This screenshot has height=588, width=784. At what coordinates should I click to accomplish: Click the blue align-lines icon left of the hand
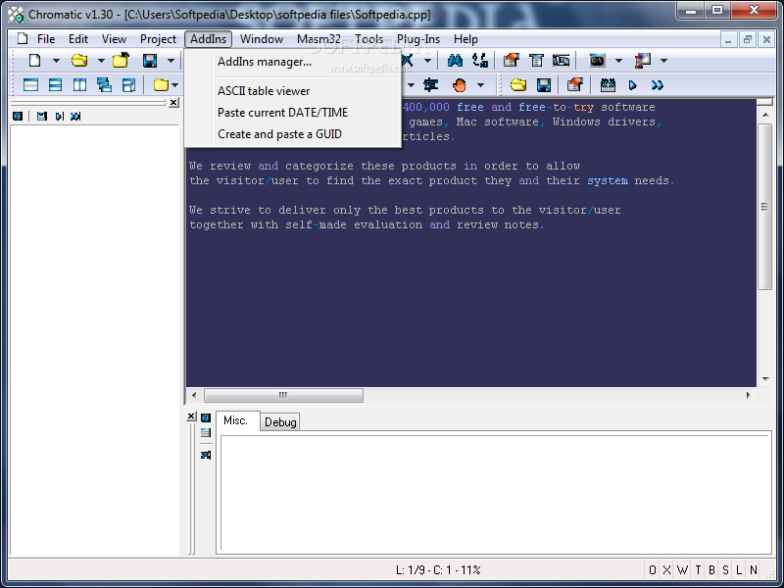click(x=430, y=85)
